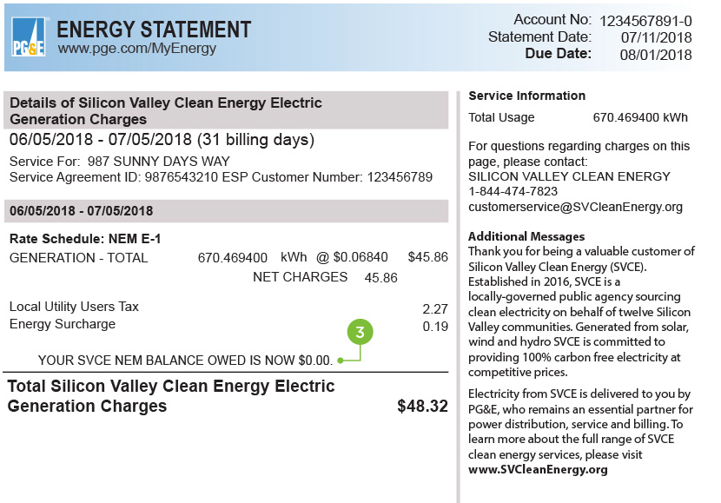
Task: Click the Due Date 08/01/2018
Action: click(656, 55)
